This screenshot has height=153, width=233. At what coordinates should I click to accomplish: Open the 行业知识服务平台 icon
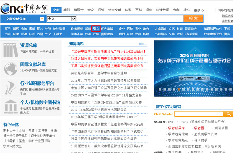[x=10, y=88]
